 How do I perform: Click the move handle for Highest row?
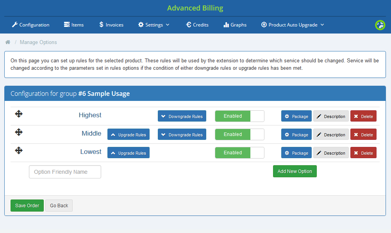pos(19,114)
